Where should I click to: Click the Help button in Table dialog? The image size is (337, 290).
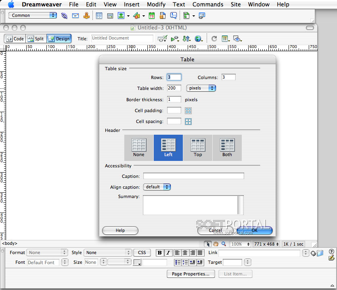(x=120, y=230)
